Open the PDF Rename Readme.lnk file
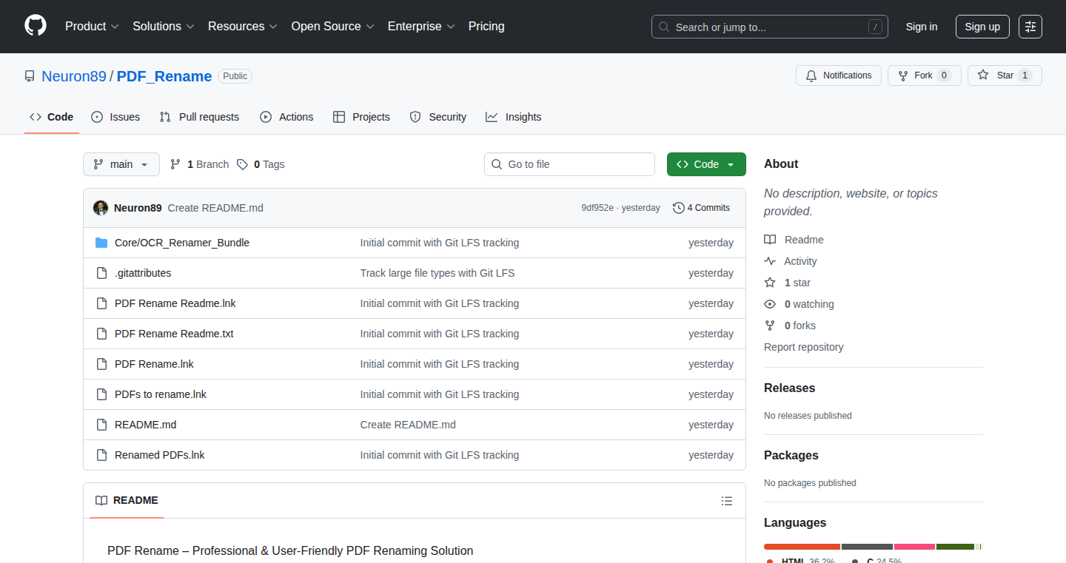 coord(175,303)
